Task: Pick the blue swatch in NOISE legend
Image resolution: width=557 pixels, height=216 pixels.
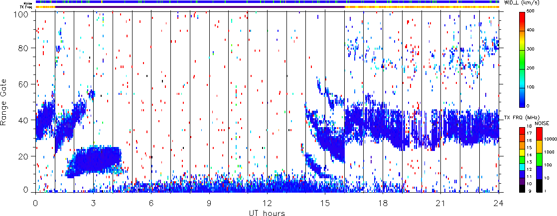Action: [539, 172]
